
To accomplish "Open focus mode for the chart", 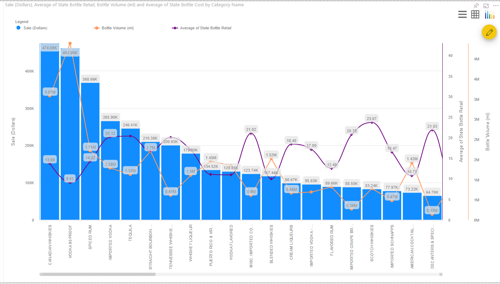I will click(x=486, y=6).
